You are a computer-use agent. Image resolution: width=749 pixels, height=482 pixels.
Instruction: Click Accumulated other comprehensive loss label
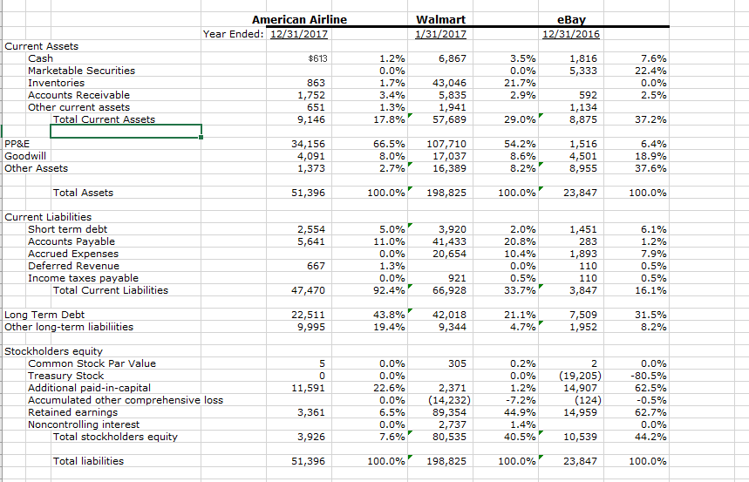(126, 400)
